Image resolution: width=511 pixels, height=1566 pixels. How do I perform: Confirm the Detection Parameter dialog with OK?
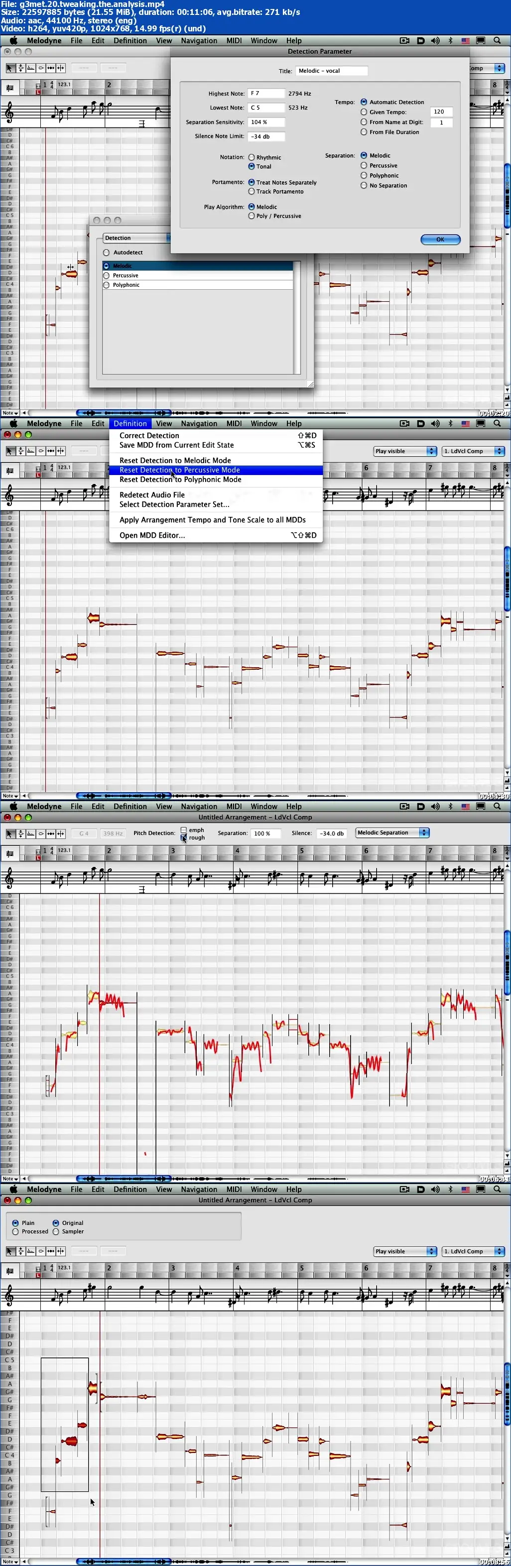click(x=440, y=240)
